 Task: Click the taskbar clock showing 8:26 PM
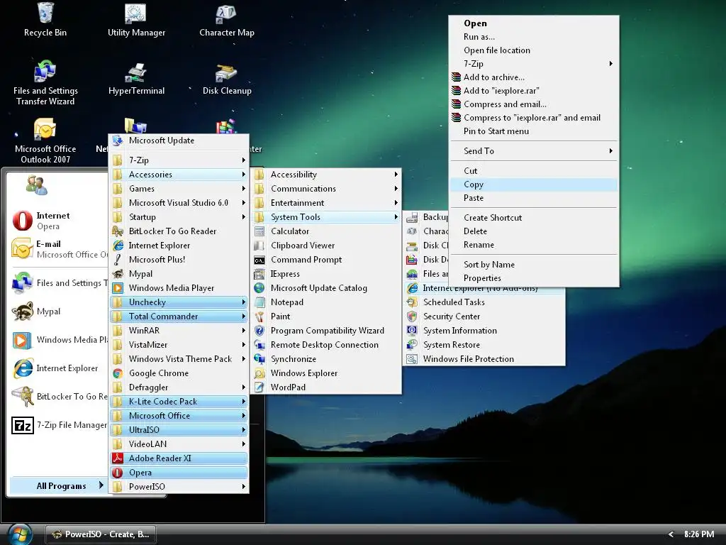coord(699,534)
